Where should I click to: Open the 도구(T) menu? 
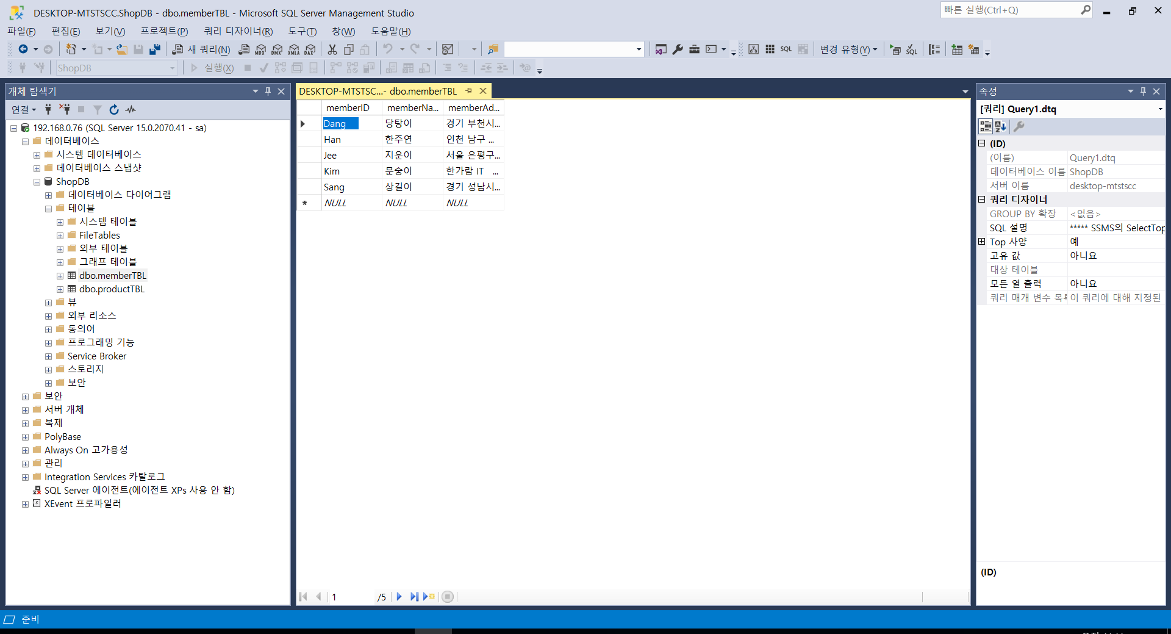pyautogui.click(x=303, y=31)
